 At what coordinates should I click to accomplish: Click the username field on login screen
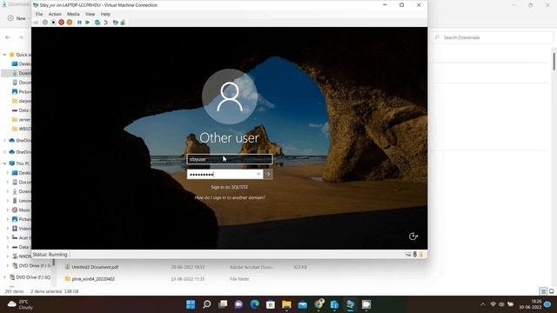[x=230, y=159]
